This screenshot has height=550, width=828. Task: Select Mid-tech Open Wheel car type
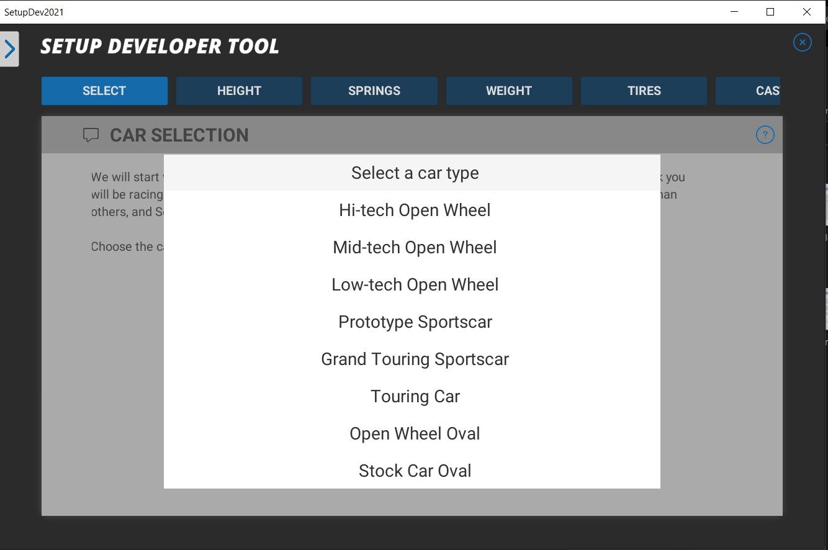point(415,247)
